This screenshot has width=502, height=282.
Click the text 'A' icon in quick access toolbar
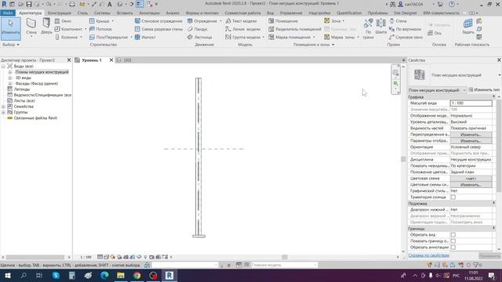click(x=110, y=4)
